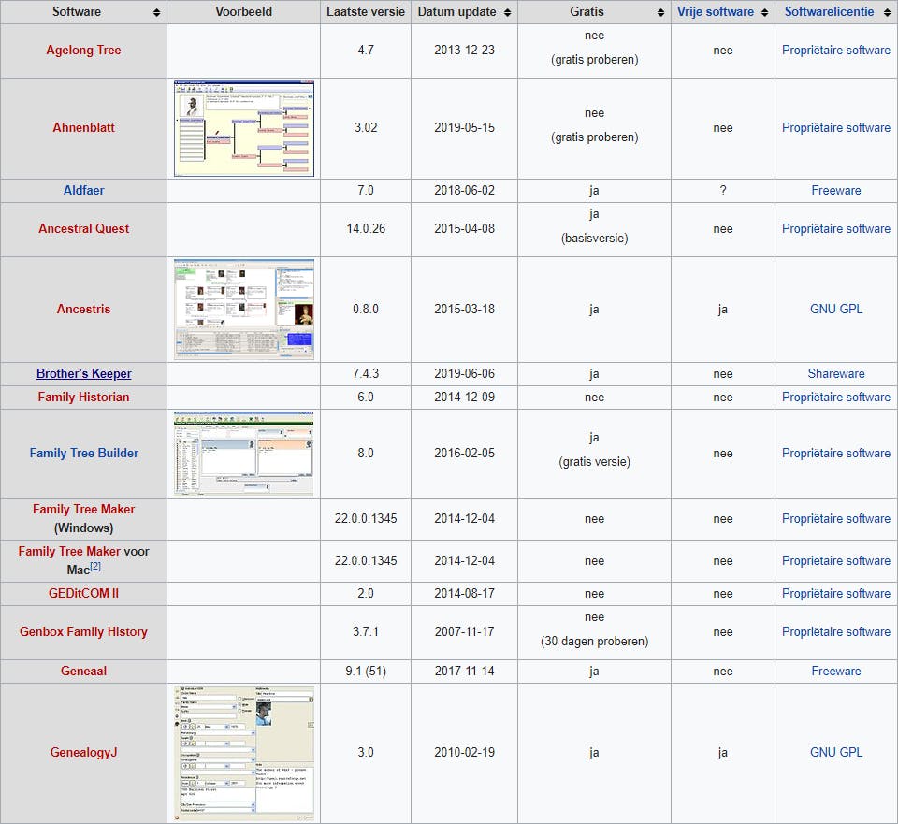The width and height of the screenshot is (898, 824).
Task: Open Propriëtaire software link in Ancestral Quest row
Action: tap(836, 228)
